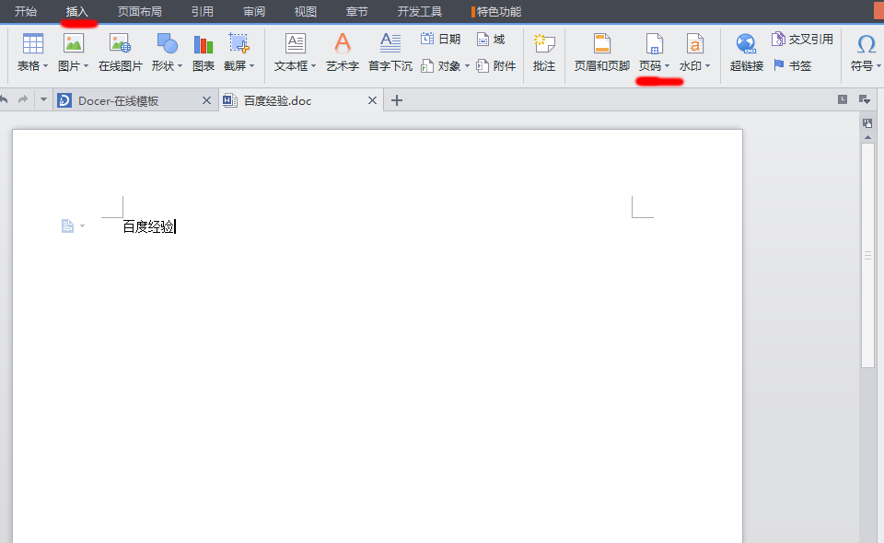Start a screen capture with 截屏
Viewport: 884px width, 543px height.
[238, 44]
